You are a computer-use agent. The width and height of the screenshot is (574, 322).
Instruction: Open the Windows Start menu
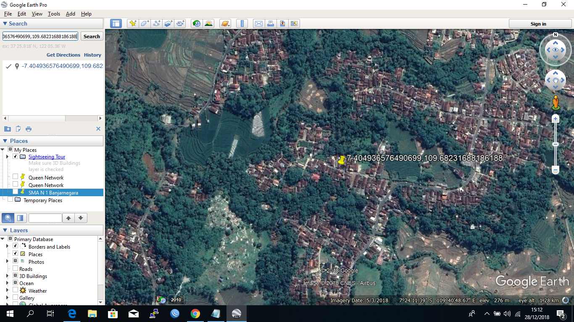tap(10, 314)
